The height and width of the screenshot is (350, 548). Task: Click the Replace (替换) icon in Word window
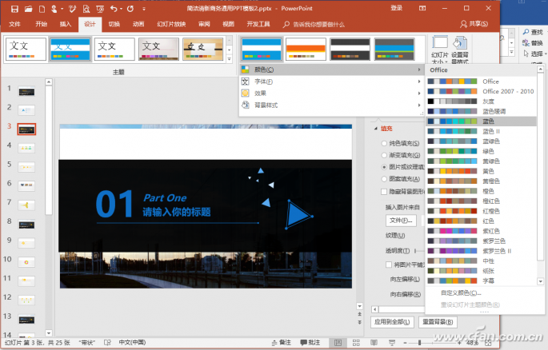coord(526,43)
